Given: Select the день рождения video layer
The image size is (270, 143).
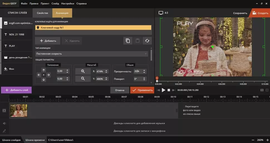Looking at the screenshot, I should (x=17, y=57).
